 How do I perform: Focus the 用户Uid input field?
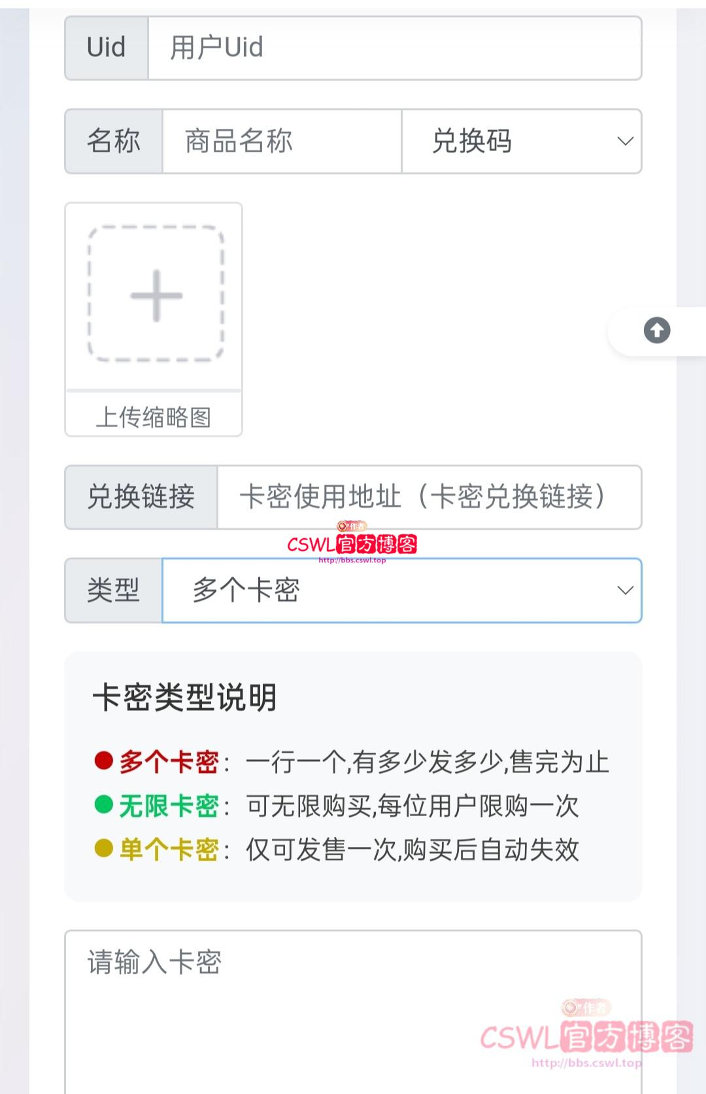click(x=394, y=48)
